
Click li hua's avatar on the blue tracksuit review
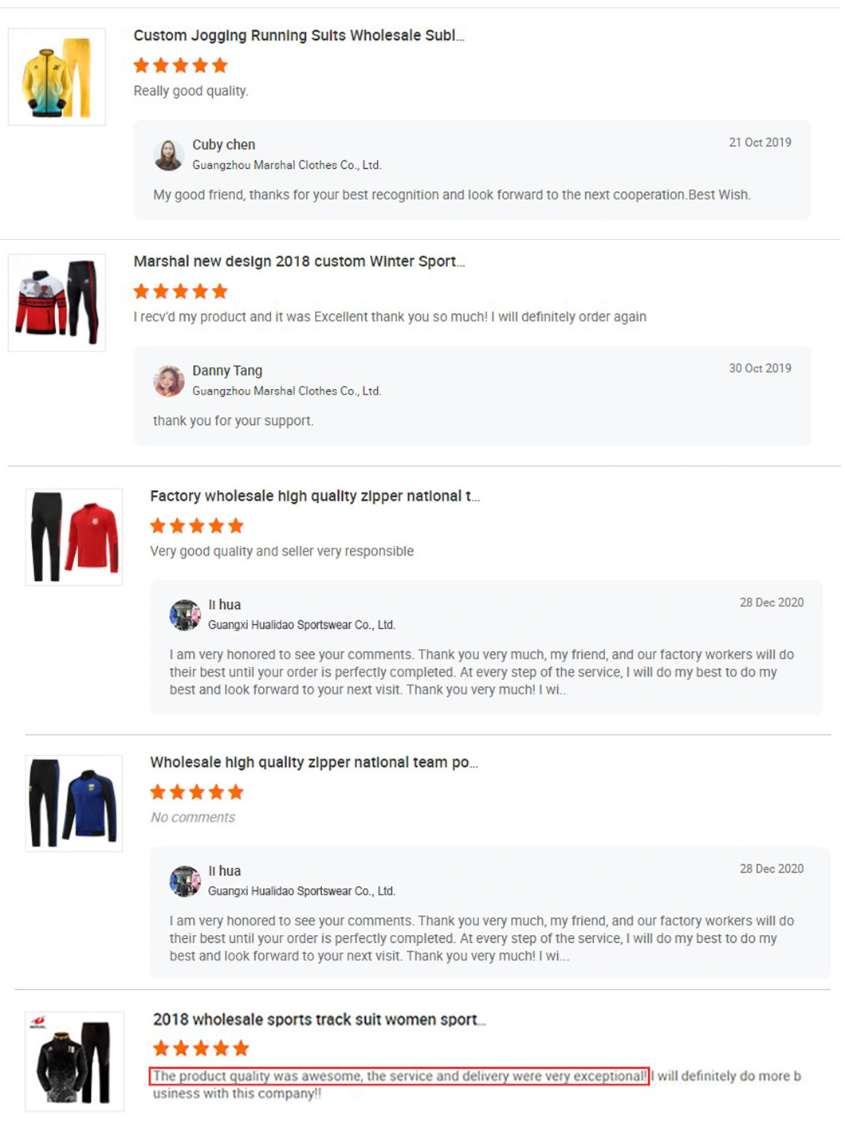tap(185, 881)
